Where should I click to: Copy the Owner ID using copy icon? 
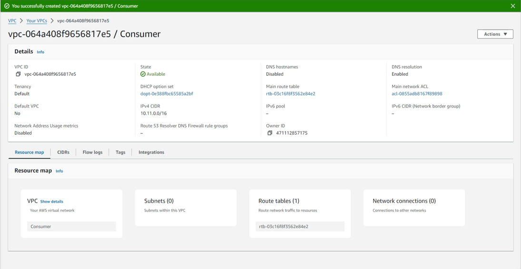[x=270, y=133]
